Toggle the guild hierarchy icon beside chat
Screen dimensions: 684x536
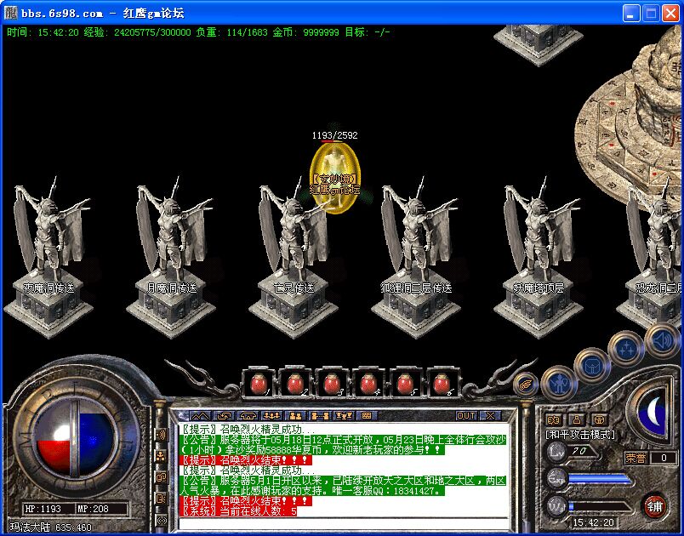161,456
